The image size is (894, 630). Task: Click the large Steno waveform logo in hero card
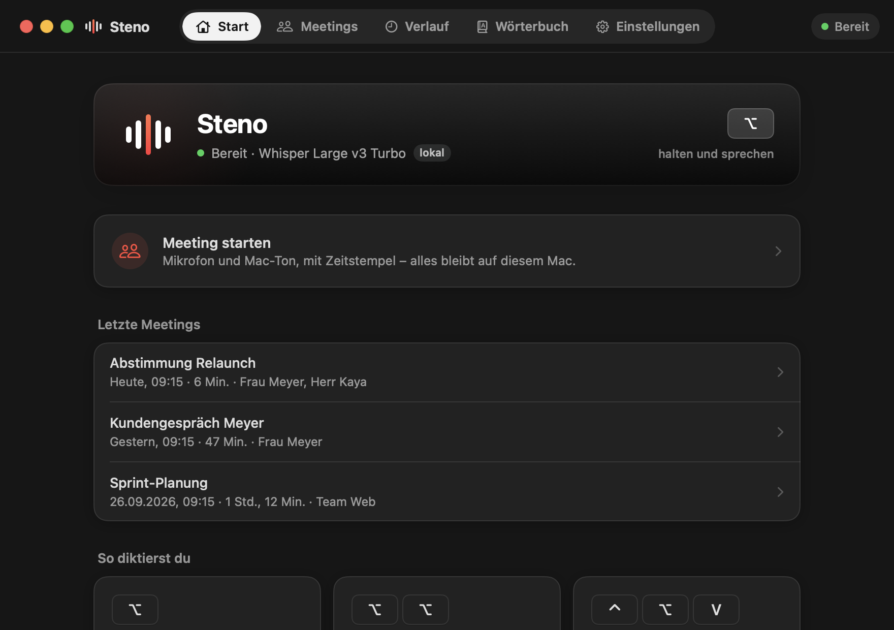(148, 135)
